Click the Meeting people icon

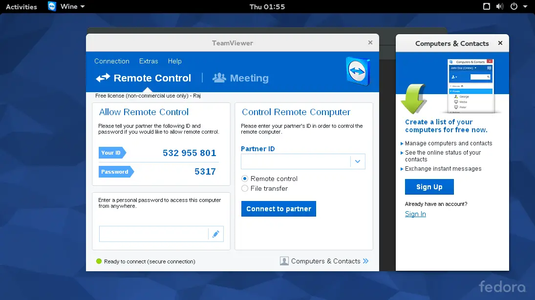tap(219, 78)
